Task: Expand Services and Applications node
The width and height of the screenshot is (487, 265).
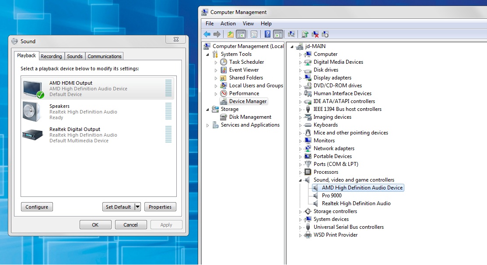Action: click(x=207, y=125)
